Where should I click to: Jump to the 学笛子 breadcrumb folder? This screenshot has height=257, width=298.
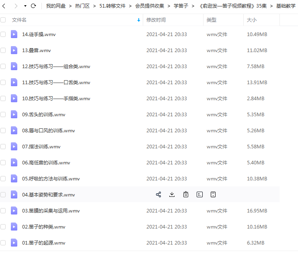[181, 6]
